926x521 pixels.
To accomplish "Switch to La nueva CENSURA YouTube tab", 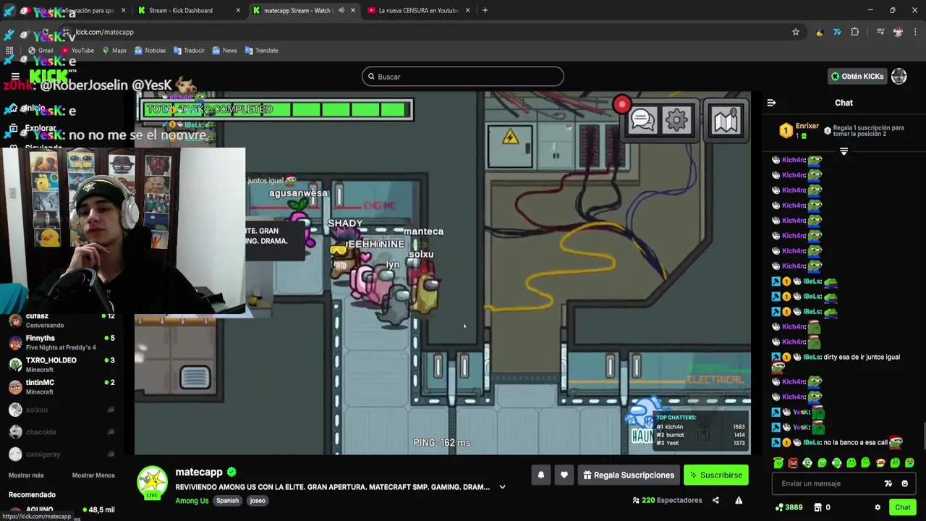I will coord(418,10).
